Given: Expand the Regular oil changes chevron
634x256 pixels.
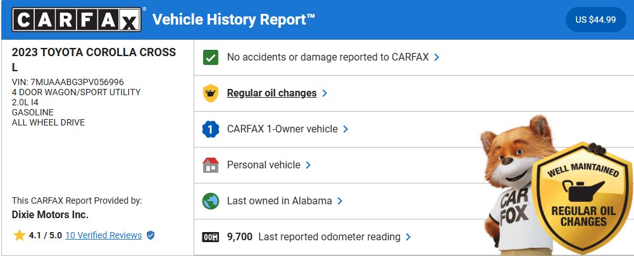Looking at the screenshot, I should tap(325, 93).
